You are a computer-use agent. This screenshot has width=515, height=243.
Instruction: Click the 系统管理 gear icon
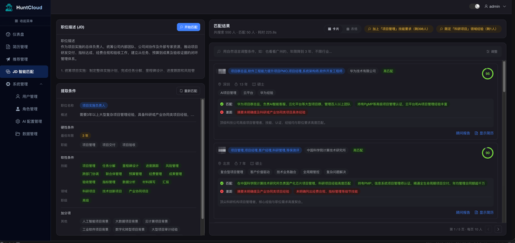8,84
